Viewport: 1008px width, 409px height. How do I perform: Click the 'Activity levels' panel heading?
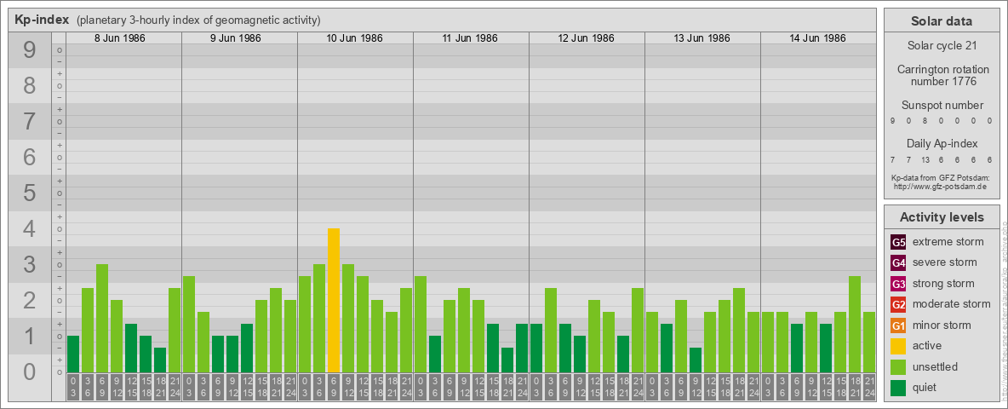click(942, 217)
